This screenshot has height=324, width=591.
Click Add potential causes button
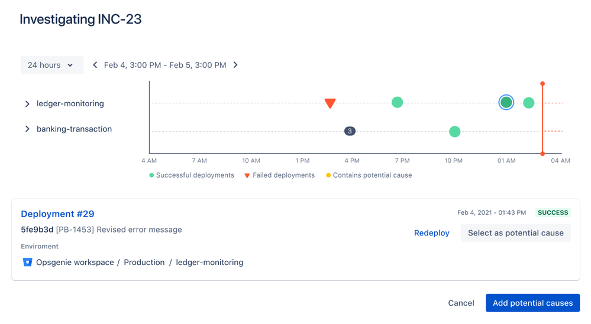coord(532,303)
